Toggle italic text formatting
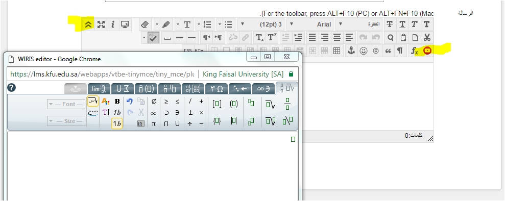This screenshot has height=201, width=505. tap(415, 24)
